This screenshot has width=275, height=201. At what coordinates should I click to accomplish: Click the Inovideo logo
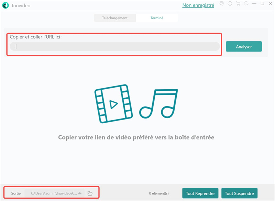click(x=6, y=5)
